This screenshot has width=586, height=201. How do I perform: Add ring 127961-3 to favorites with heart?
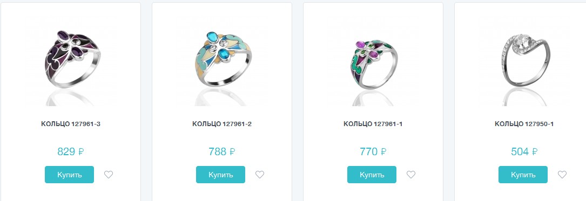(109, 175)
